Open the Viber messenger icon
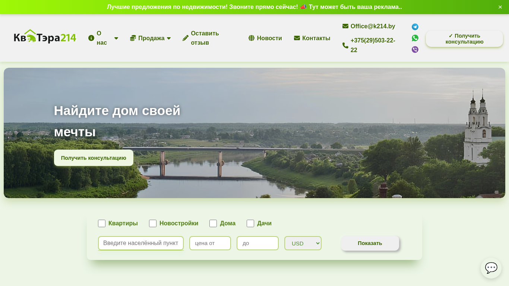The height and width of the screenshot is (286, 509). (415, 50)
